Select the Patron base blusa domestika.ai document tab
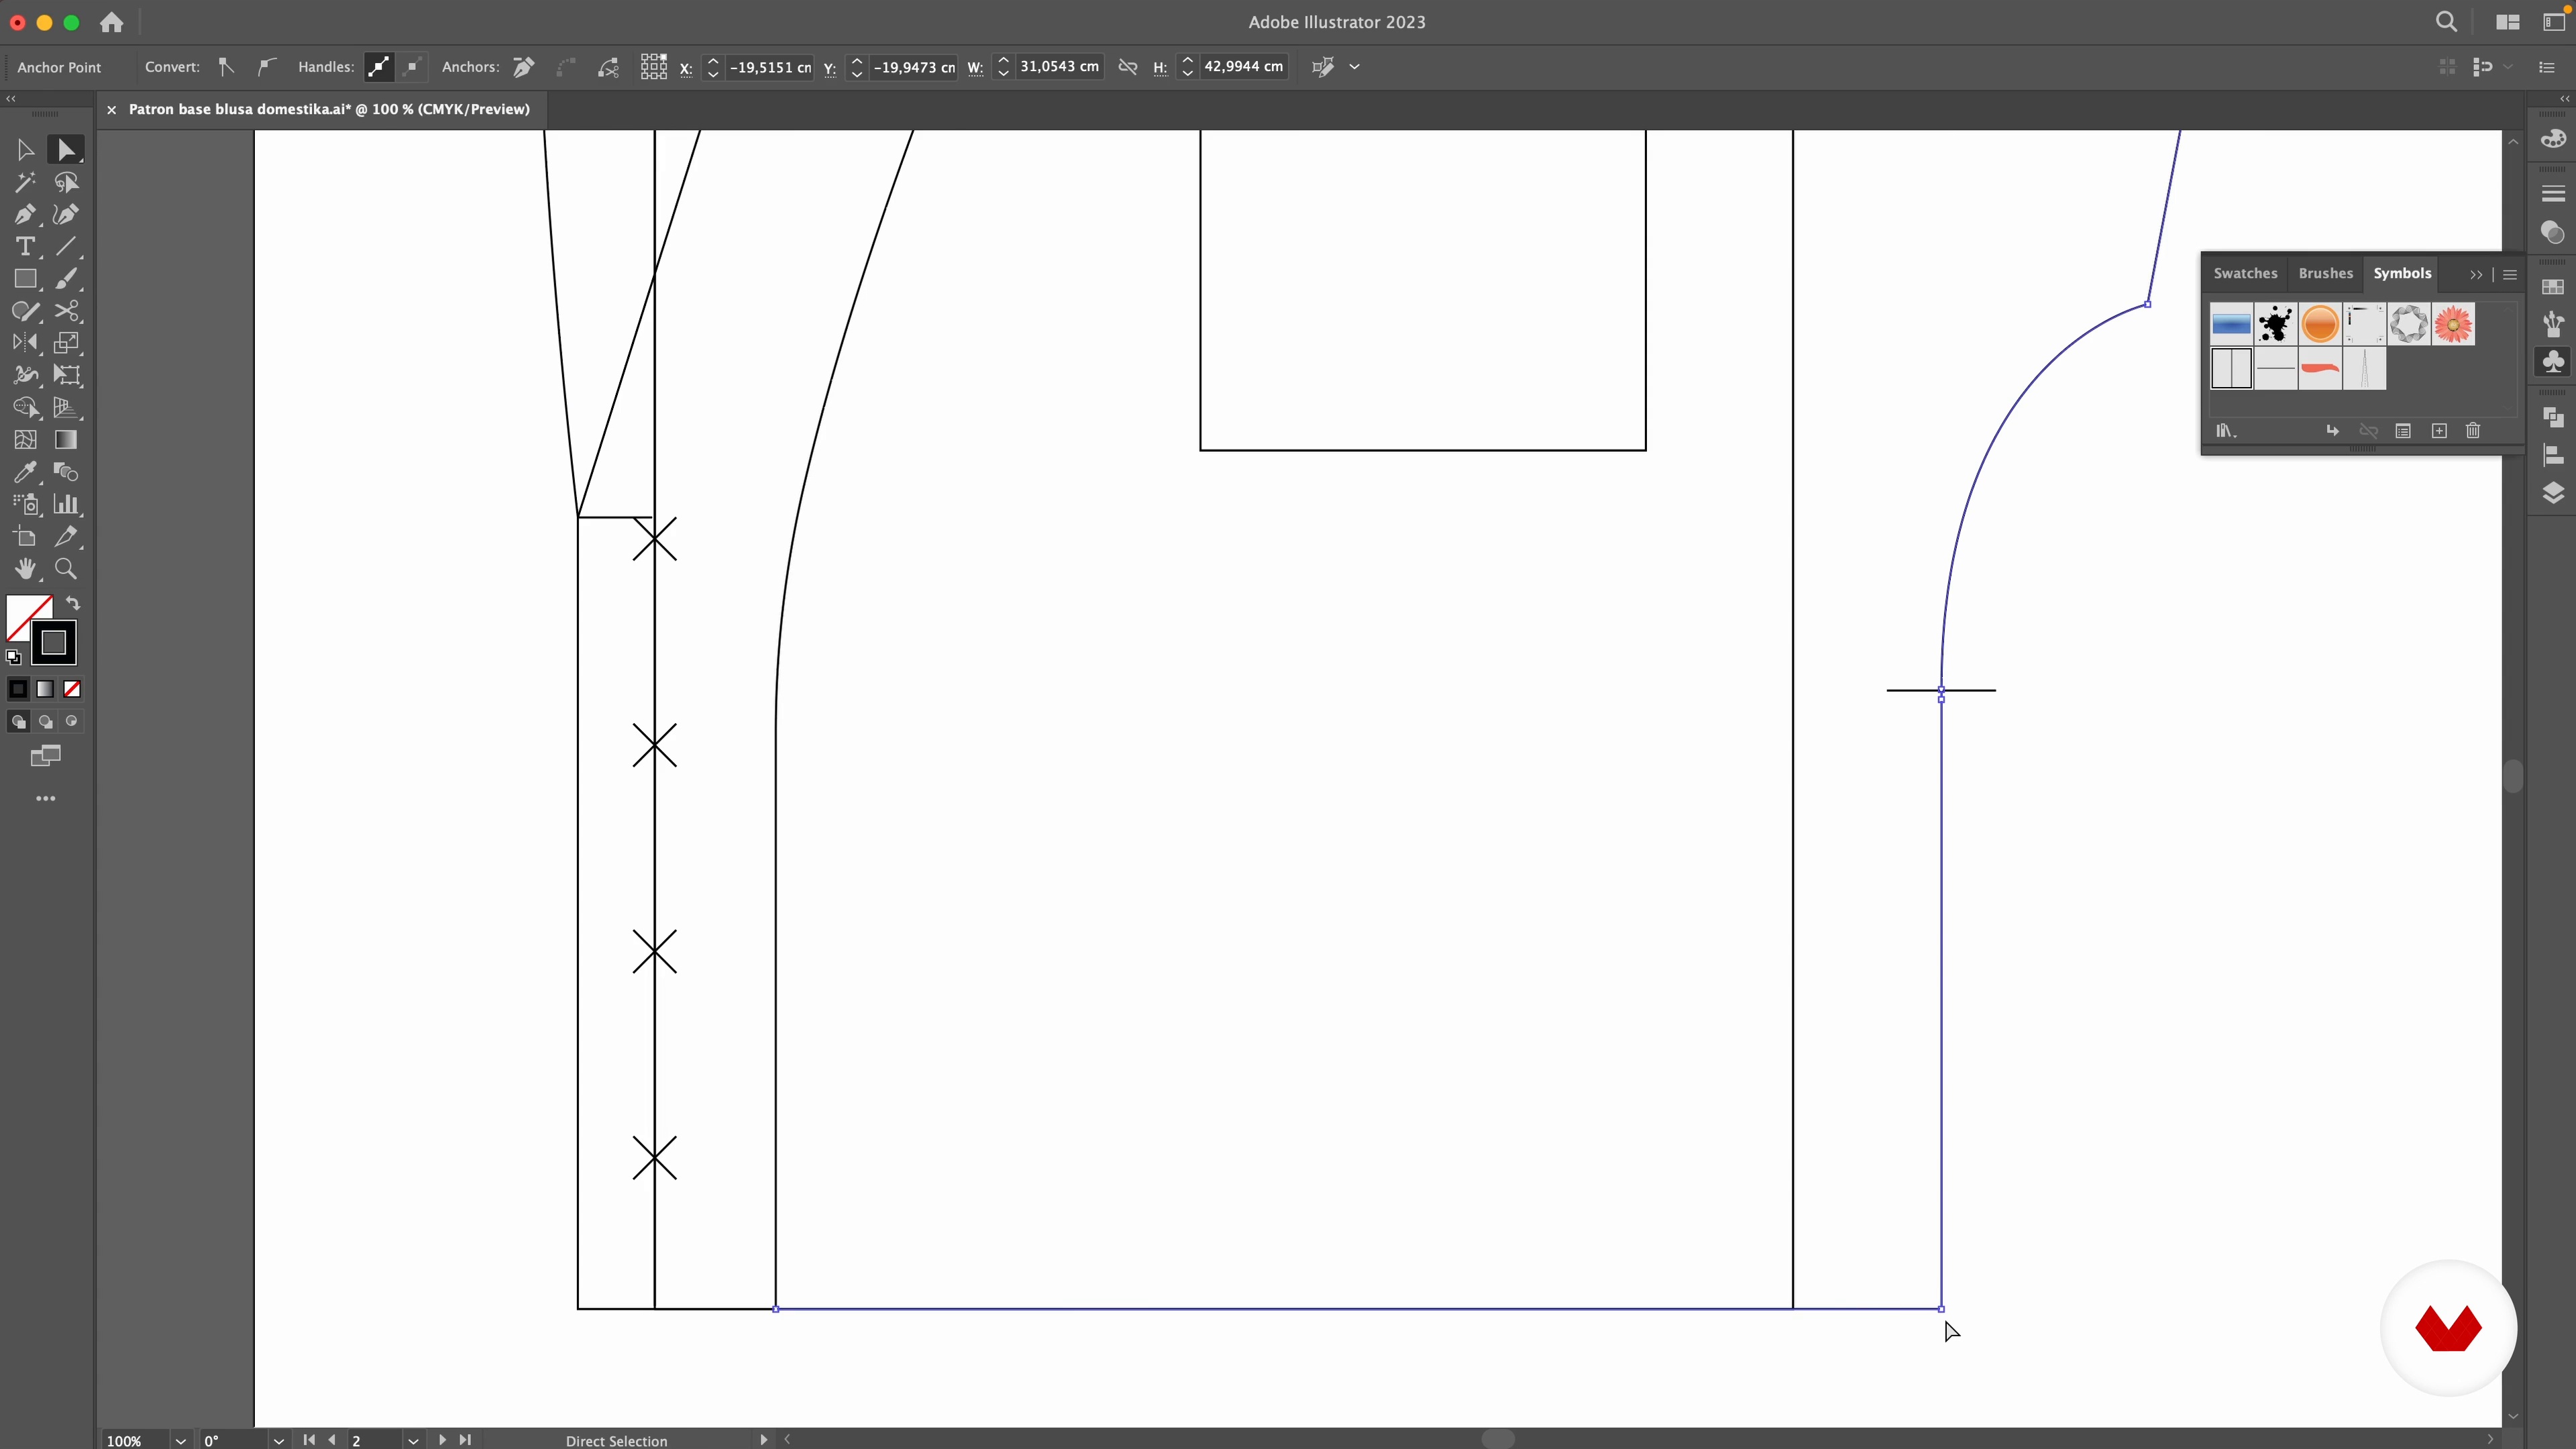The height and width of the screenshot is (1449, 2576). tap(329, 109)
